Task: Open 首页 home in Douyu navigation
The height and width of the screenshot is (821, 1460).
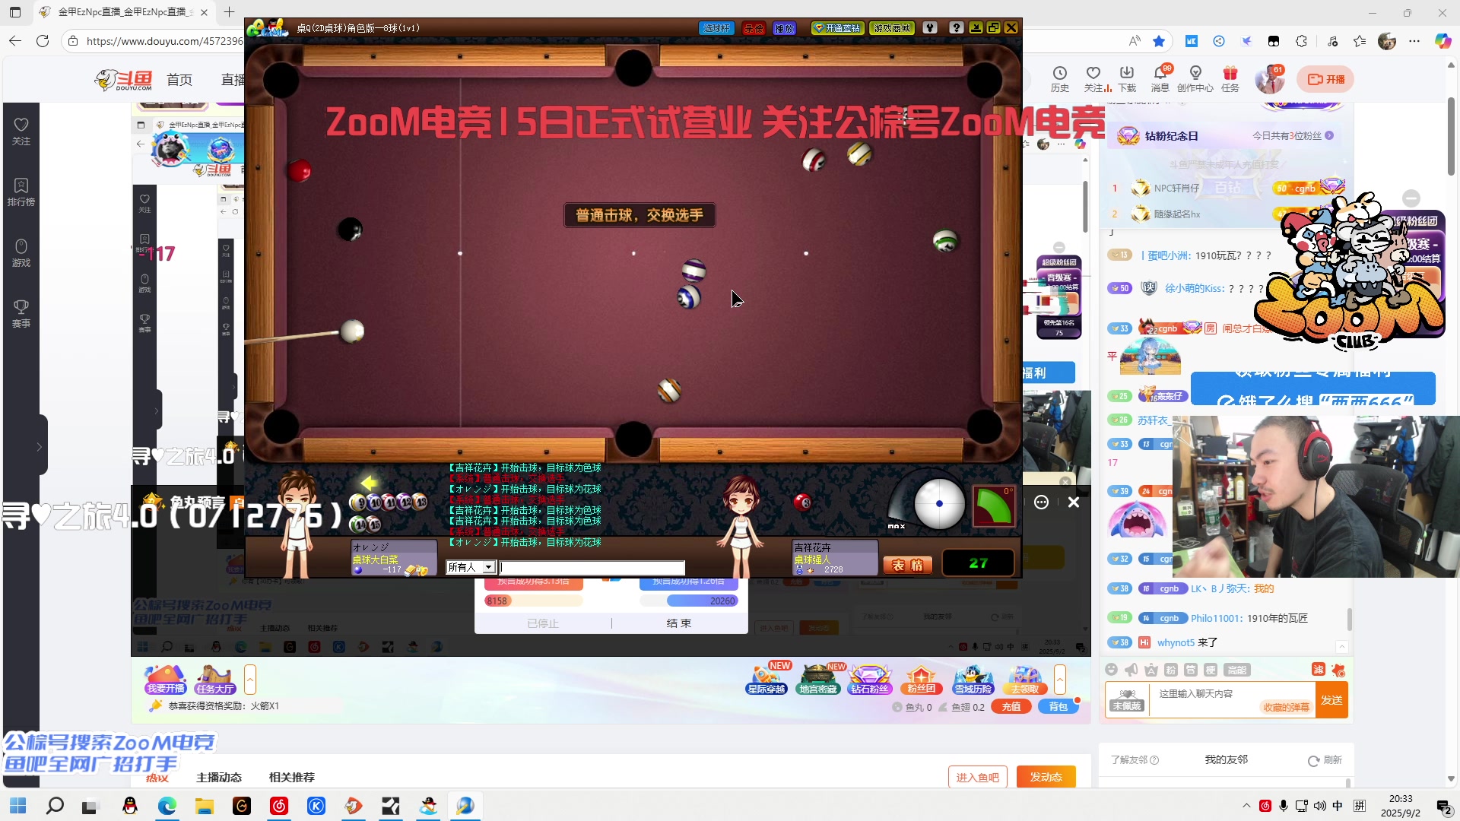Action: tap(179, 80)
